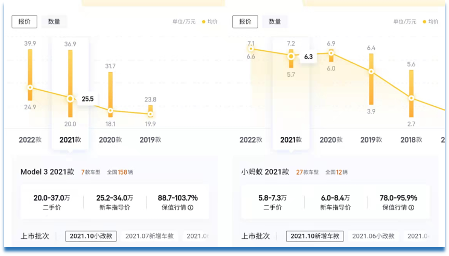Click 6.3 average price marker for 小蚂蚁

tap(291, 56)
